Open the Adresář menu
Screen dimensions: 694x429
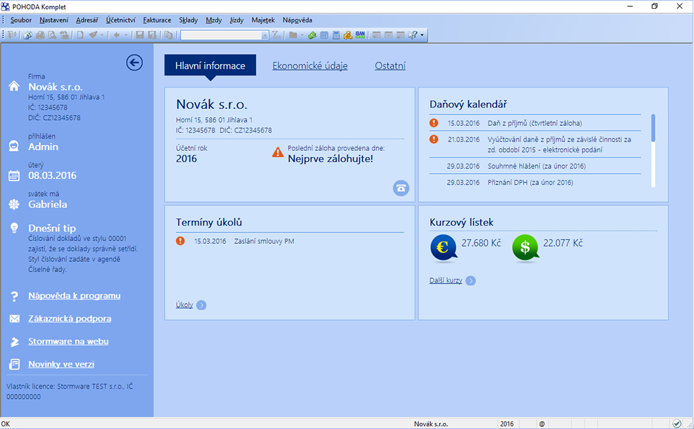point(87,20)
